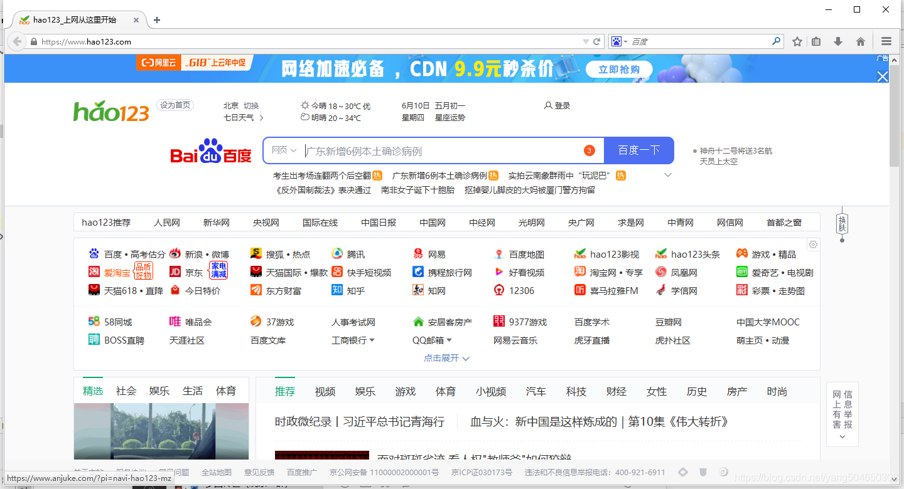The image size is (904, 489).
Task: Click the 爱奇艺 green icon
Action: pyautogui.click(x=742, y=272)
